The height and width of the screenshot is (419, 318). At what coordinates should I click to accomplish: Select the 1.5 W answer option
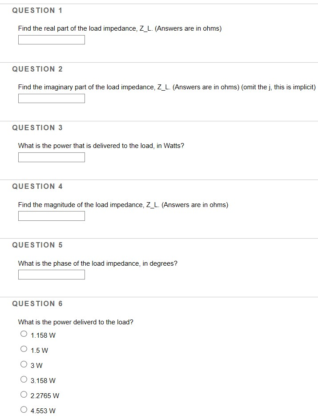(24, 348)
